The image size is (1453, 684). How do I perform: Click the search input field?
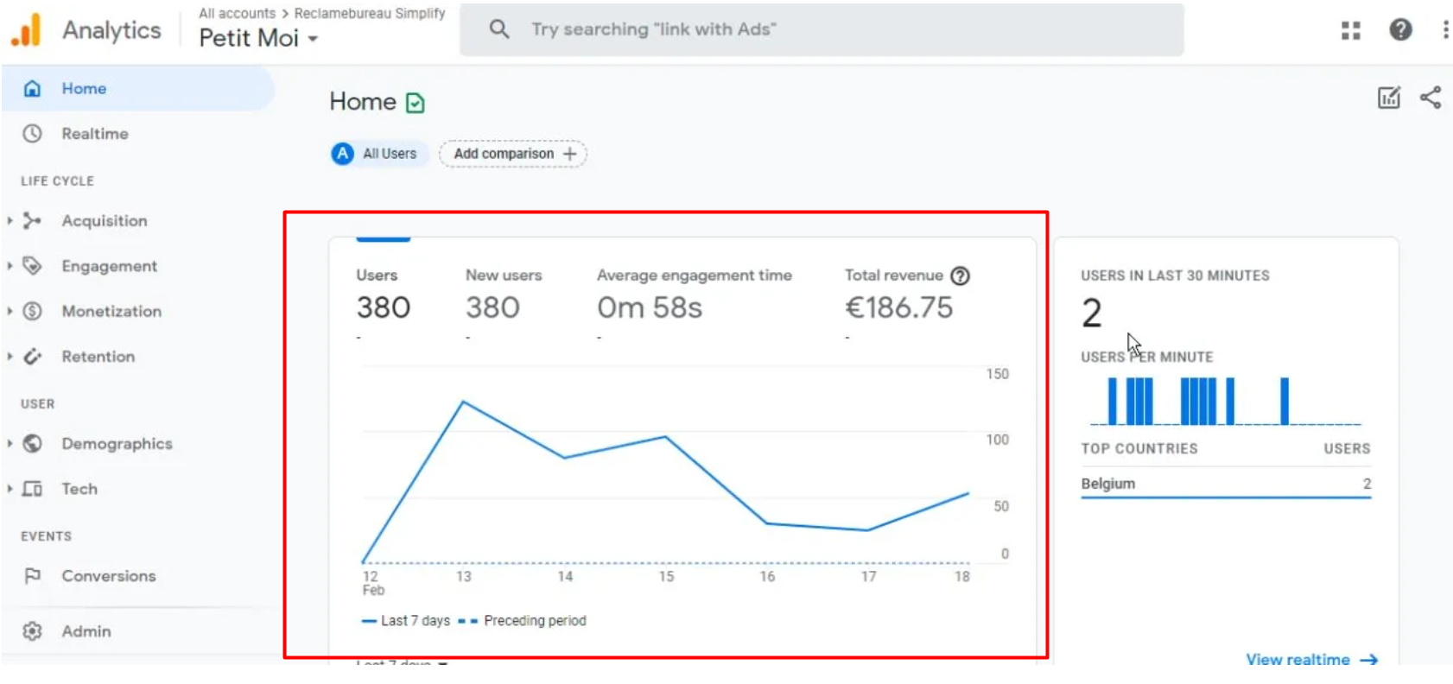tap(821, 30)
